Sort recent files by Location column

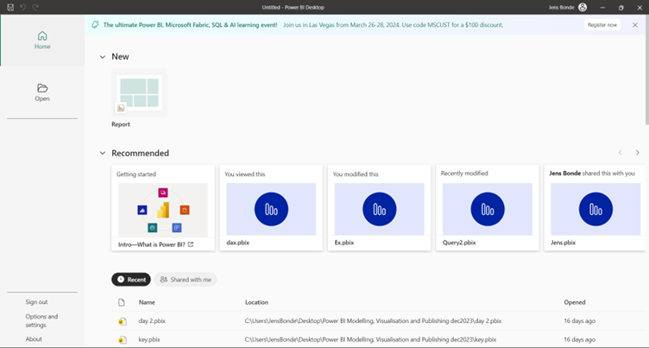point(256,302)
